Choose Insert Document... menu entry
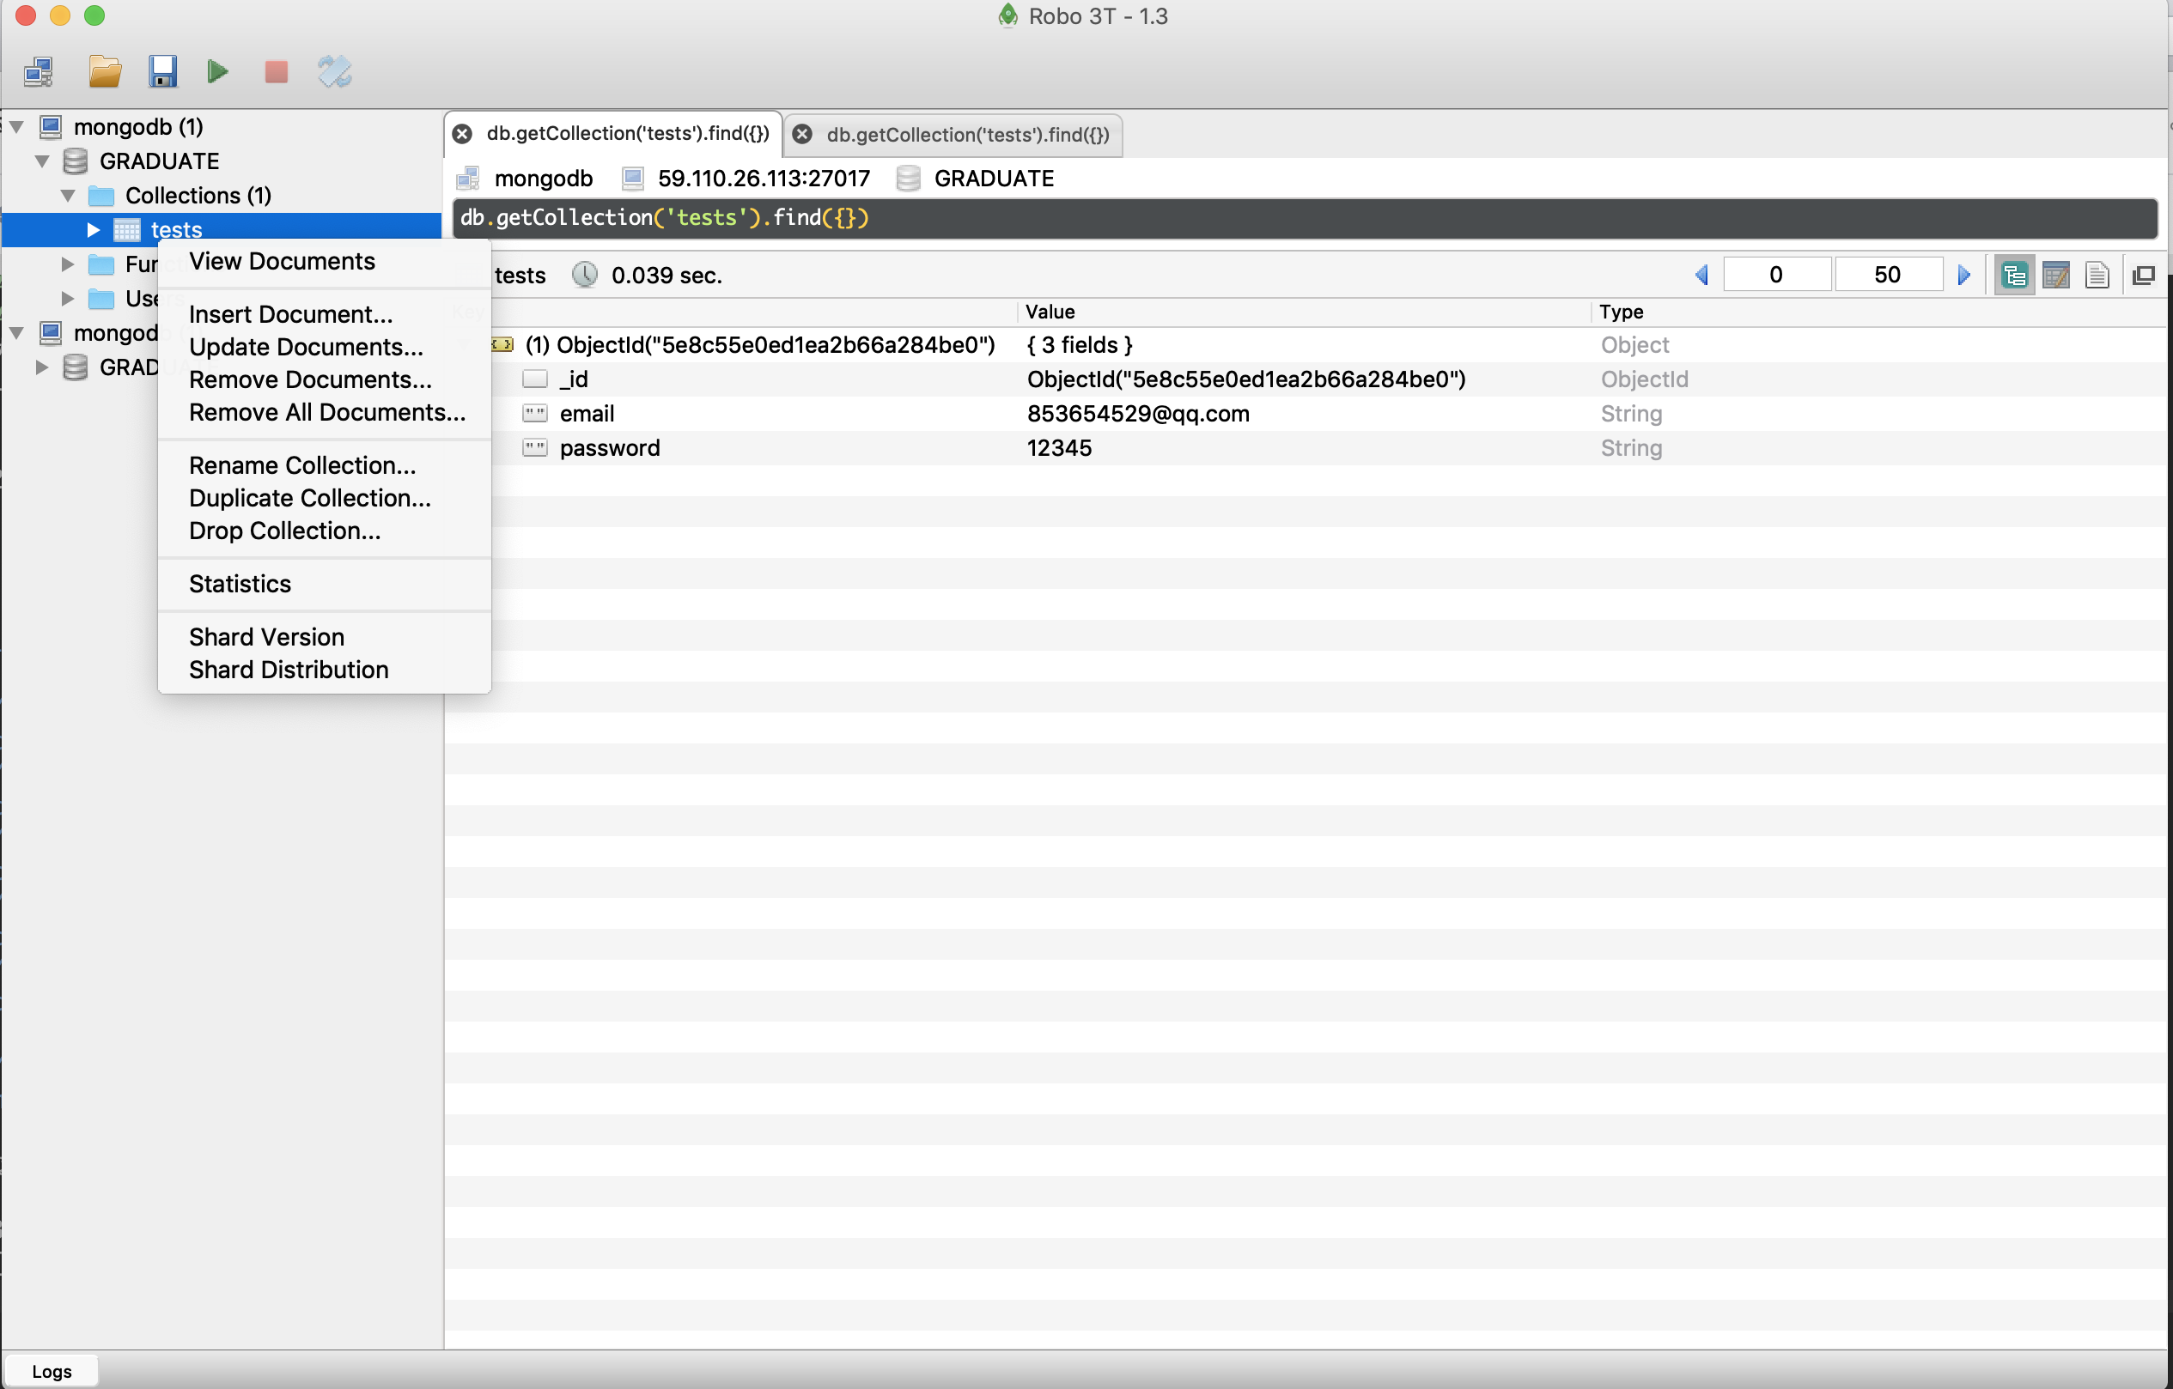 click(324, 315)
